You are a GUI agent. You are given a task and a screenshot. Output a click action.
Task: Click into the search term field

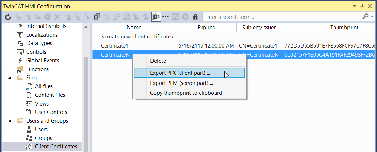click(x=281, y=17)
